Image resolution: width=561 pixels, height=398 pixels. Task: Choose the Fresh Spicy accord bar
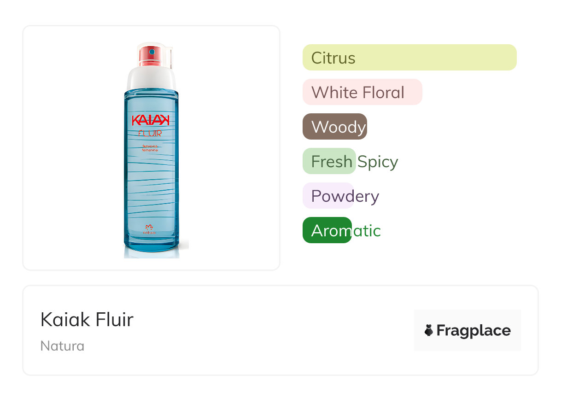click(329, 161)
